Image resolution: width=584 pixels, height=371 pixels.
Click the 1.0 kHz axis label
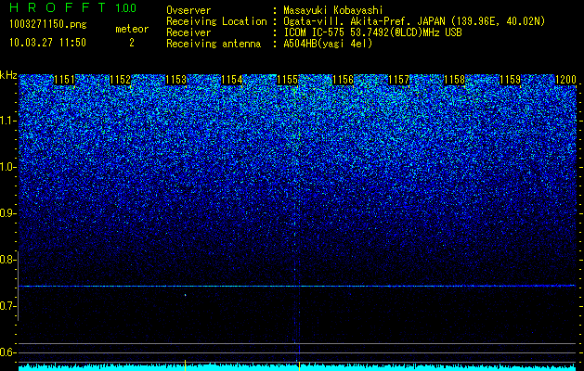[8, 167]
